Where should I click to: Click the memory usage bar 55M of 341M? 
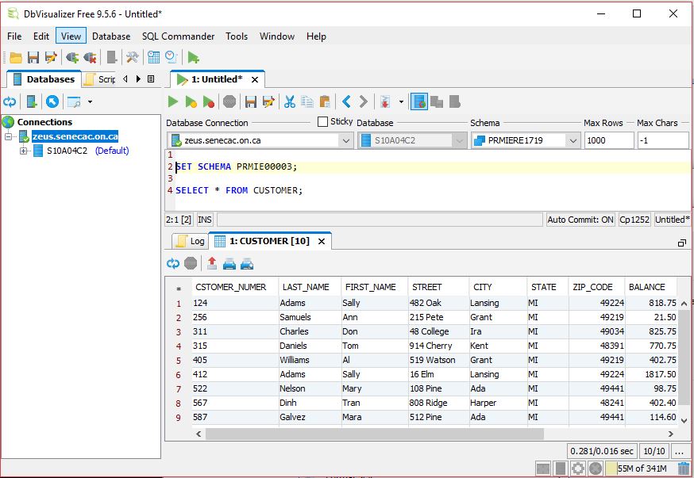coord(641,468)
